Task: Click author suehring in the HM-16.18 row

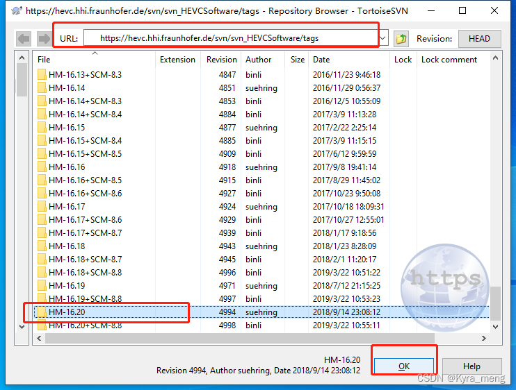Action: pos(261,246)
